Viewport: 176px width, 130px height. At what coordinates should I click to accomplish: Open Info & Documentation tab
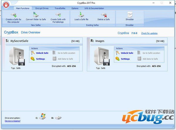pos(94,8)
